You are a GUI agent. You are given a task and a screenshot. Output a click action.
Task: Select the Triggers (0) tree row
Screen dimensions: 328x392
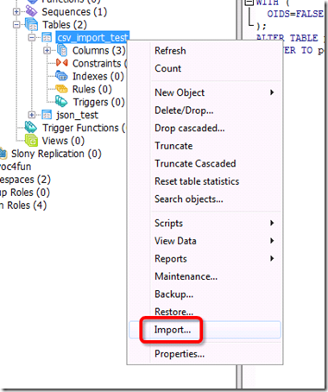(x=98, y=102)
